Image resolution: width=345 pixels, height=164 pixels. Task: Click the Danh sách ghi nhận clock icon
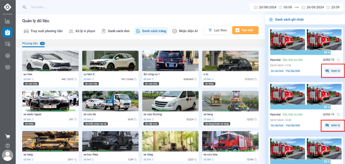point(271,20)
